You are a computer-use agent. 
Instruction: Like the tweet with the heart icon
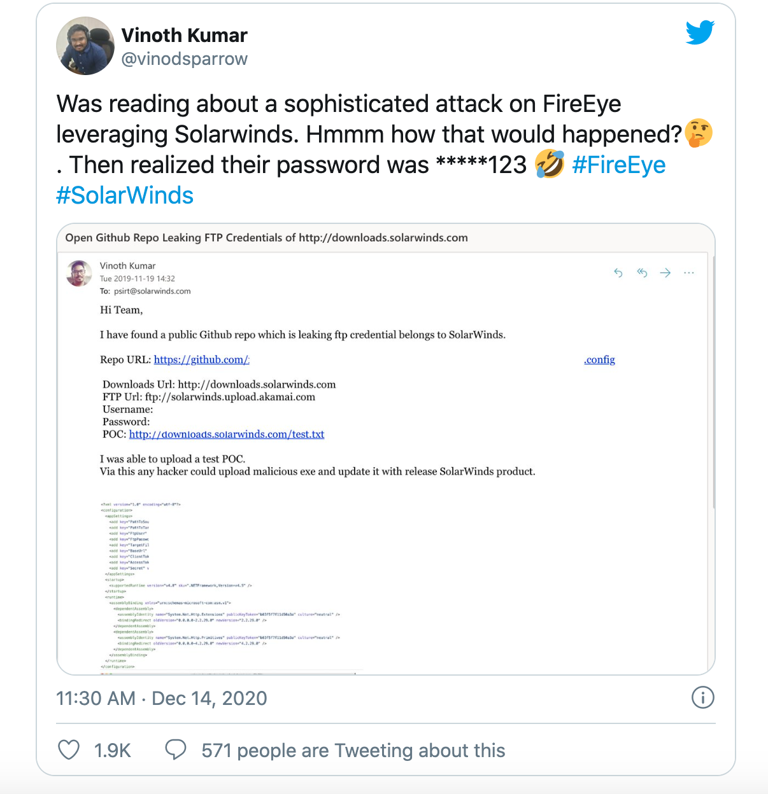coord(69,750)
